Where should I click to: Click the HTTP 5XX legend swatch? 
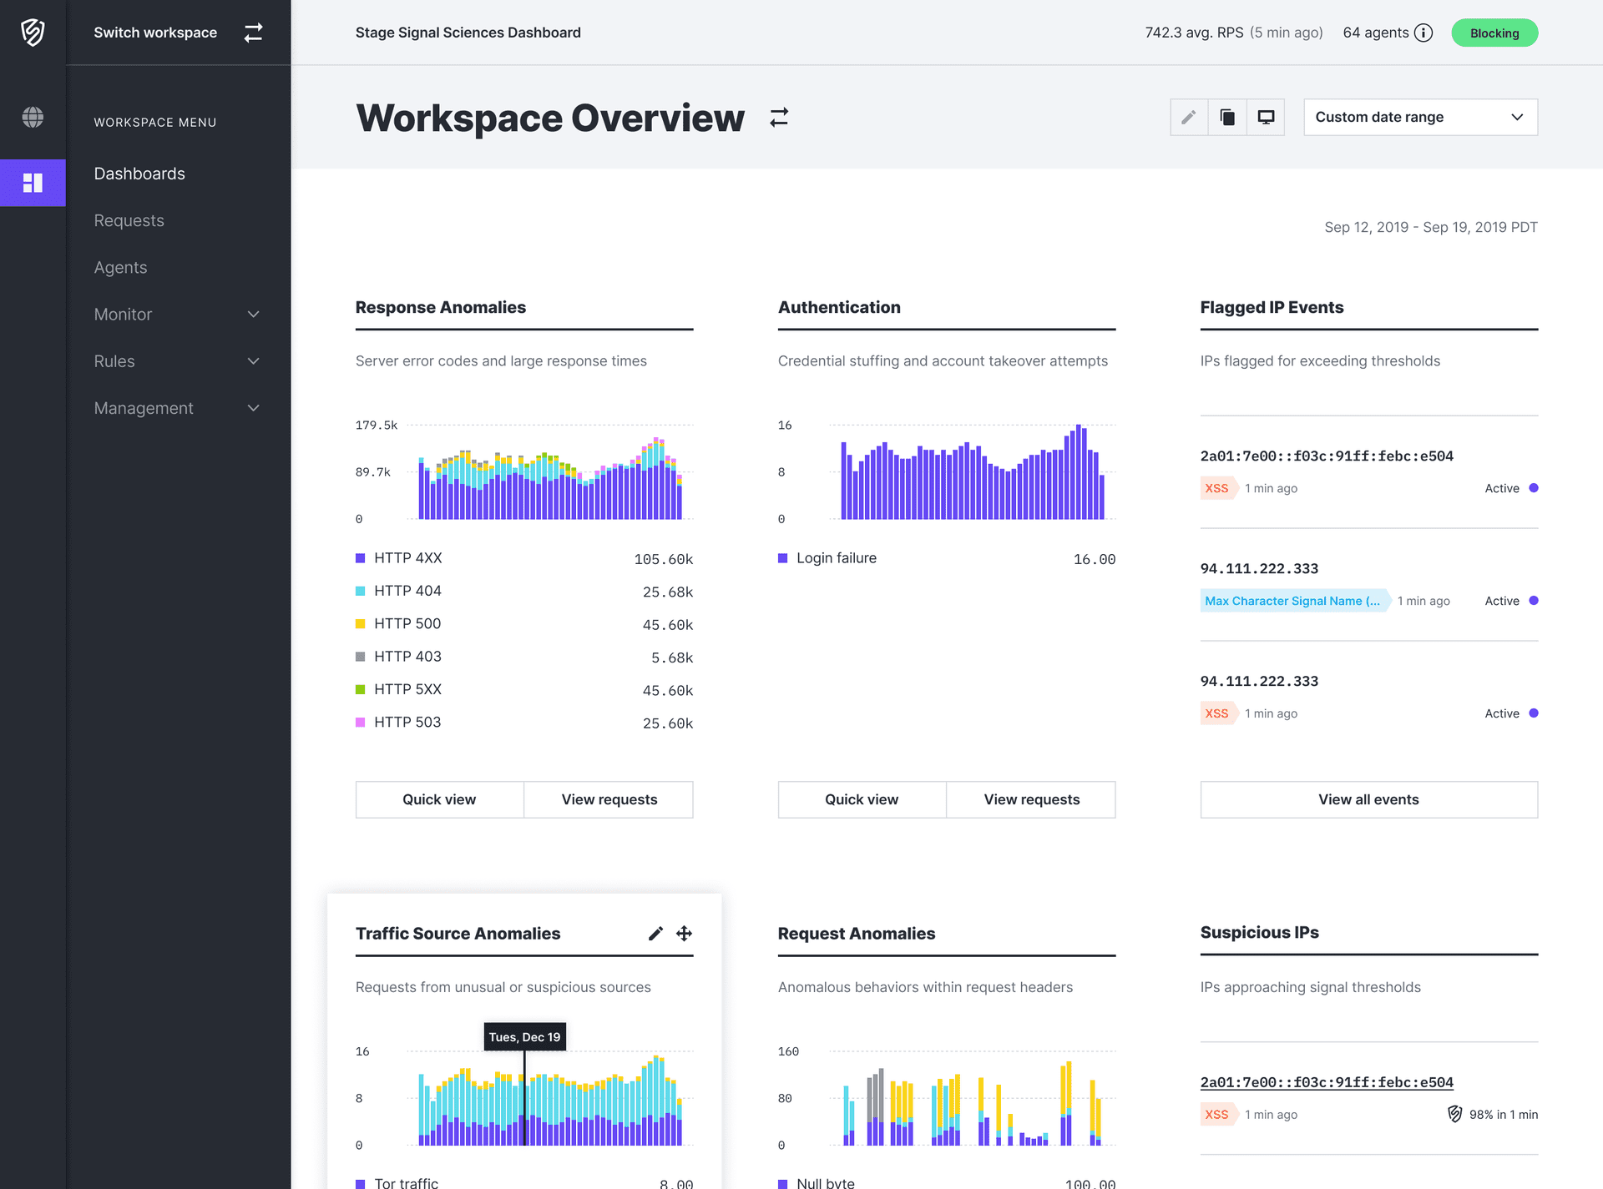tap(361, 689)
